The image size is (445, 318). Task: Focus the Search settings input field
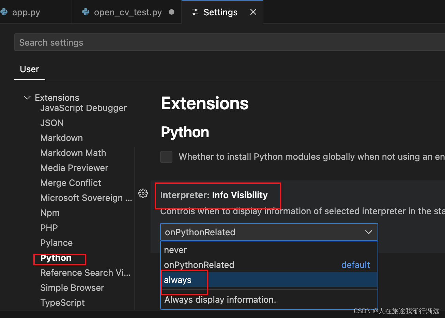[x=230, y=43]
